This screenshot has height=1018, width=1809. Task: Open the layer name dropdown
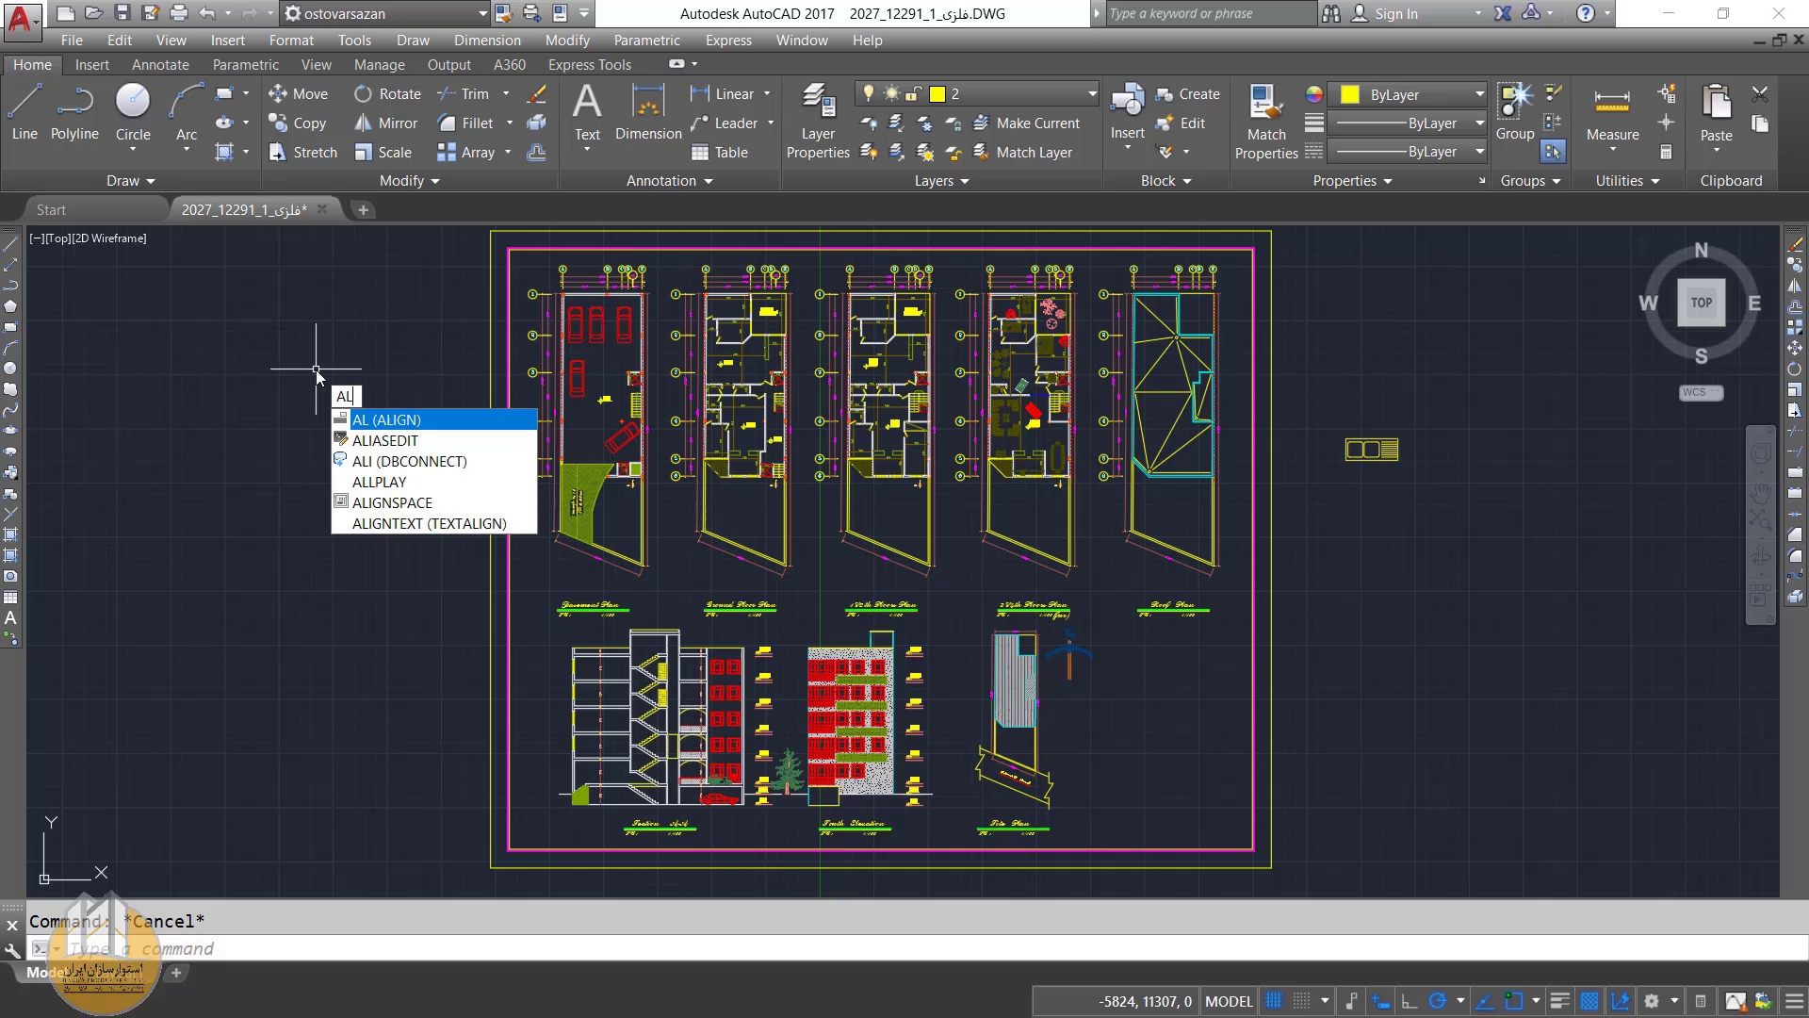pyautogui.click(x=1092, y=93)
